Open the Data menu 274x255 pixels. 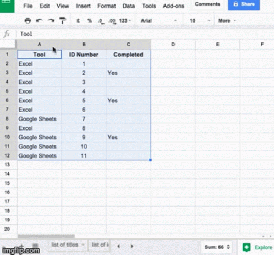[x=129, y=6]
